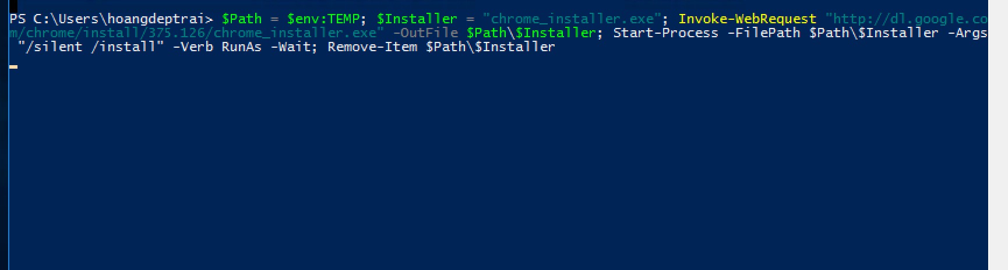Image resolution: width=1008 pixels, height=270 pixels.
Task: Click the blinking cursor on the empty line
Action: pyautogui.click(x=13, y=67)
